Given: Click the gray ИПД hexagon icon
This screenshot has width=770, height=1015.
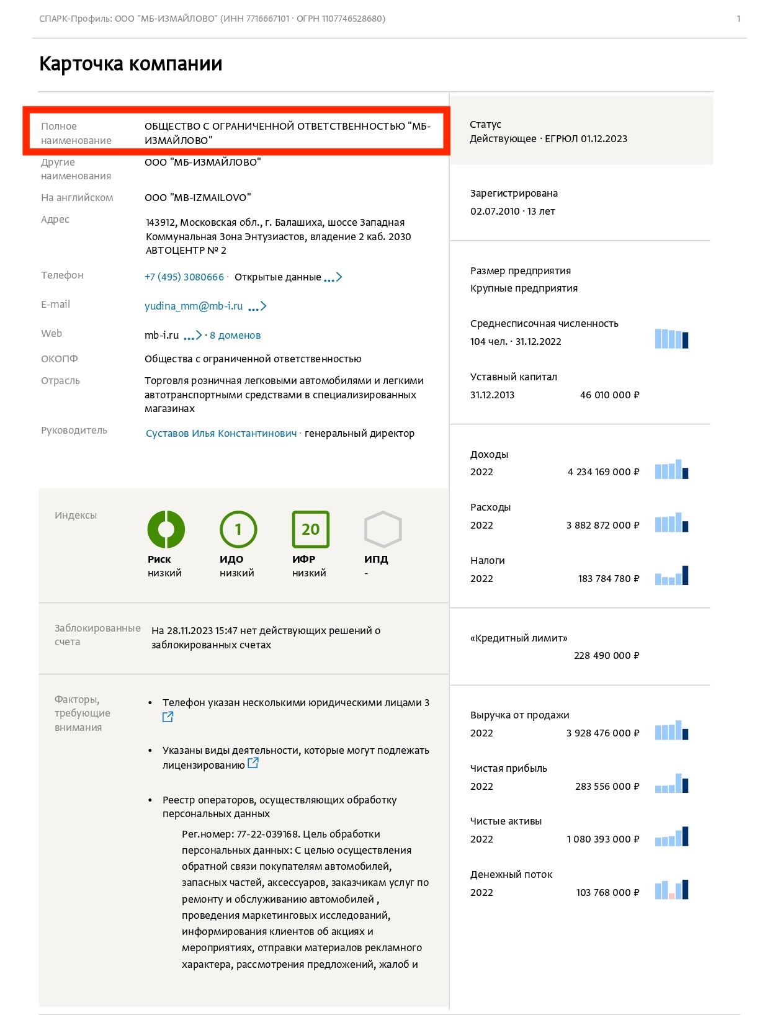Looking at the screenshot, I should (x=383, y=529).
